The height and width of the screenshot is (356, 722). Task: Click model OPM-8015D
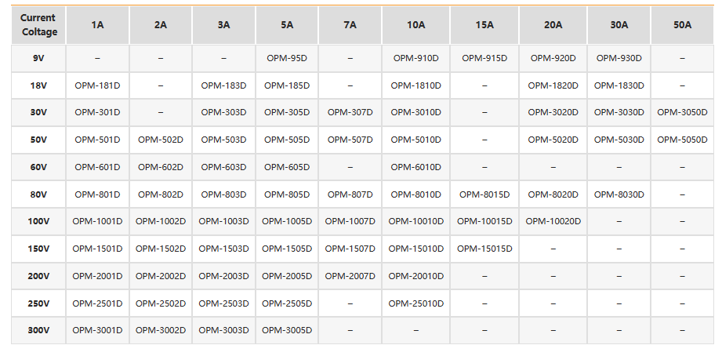[x=484, y=194]
